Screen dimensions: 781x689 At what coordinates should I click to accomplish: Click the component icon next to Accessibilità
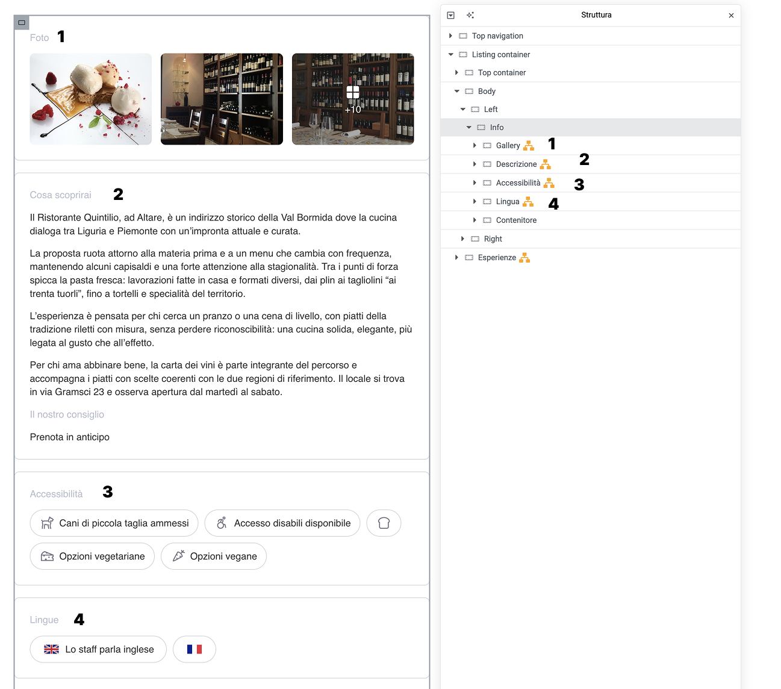[549, 183]
